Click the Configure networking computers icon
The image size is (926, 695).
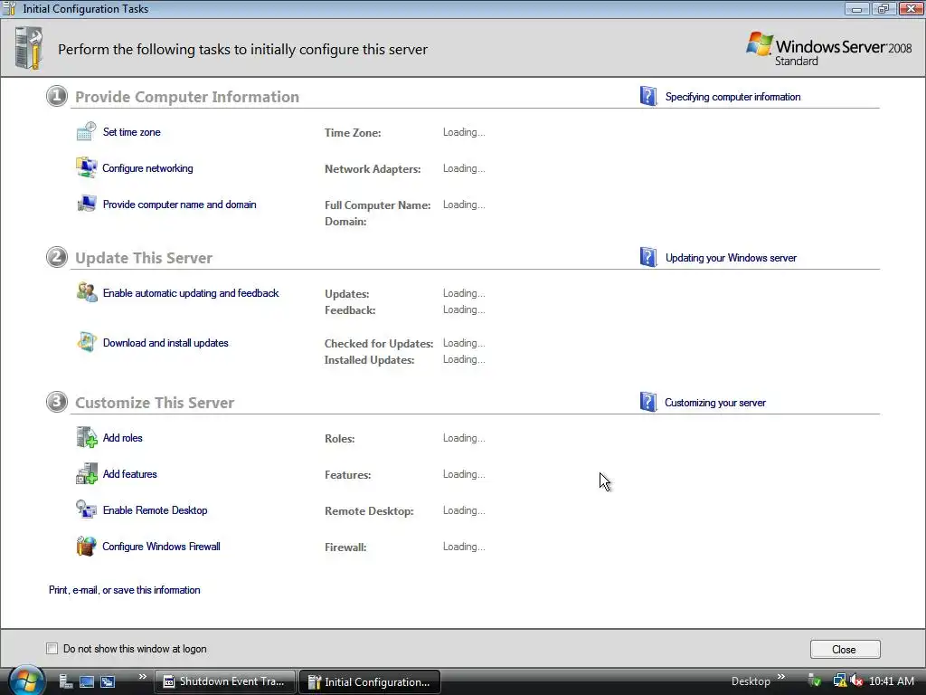86,167
